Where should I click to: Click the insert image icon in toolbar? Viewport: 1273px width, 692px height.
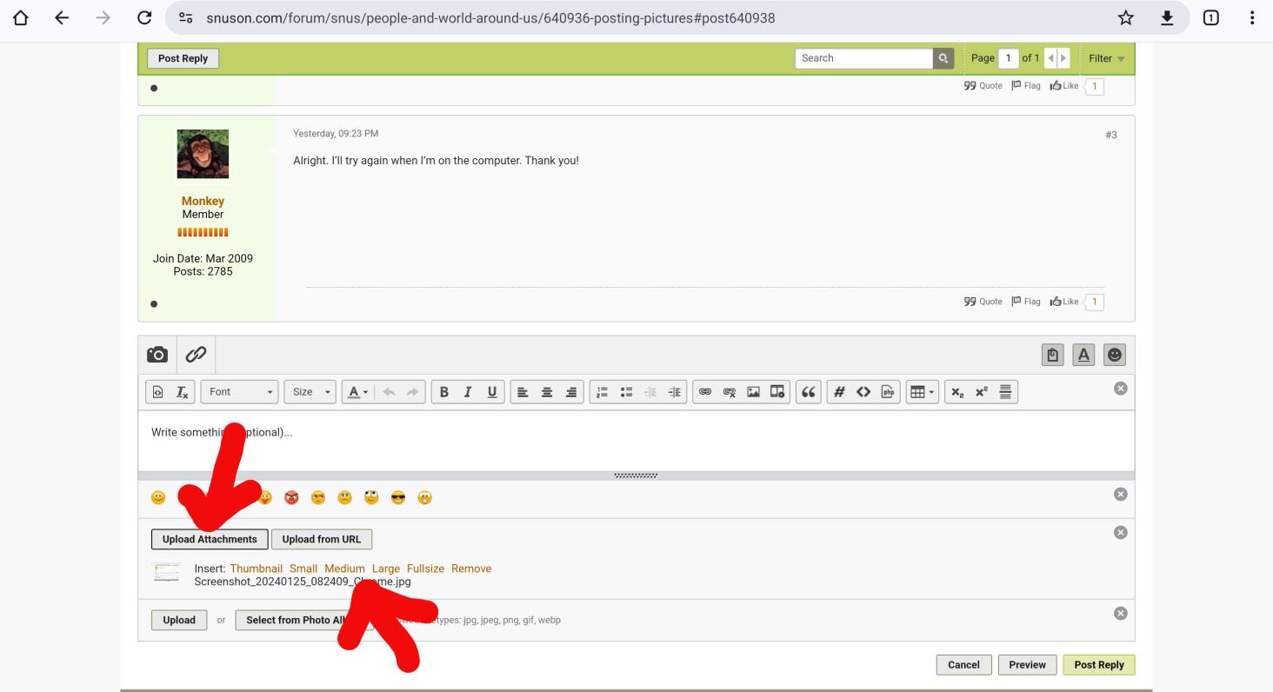point(754,392)
